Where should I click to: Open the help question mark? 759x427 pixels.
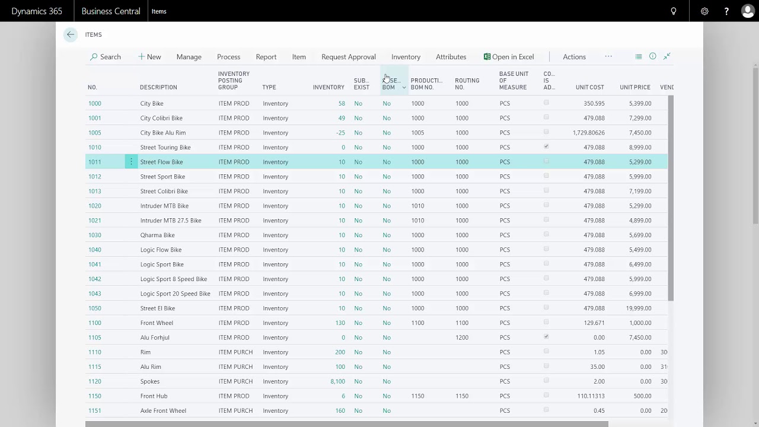click(x=726, y=11)
